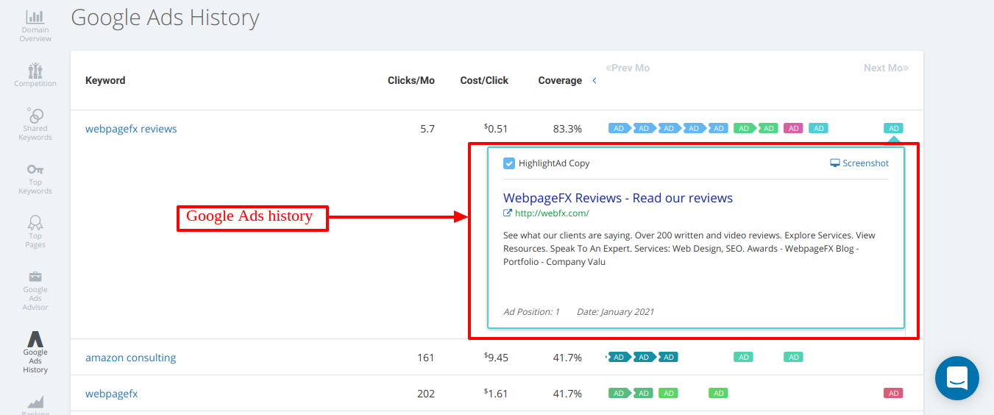Select first green AD badge in webpagefx row
994x415 pixels.
[x=619, y=393]
